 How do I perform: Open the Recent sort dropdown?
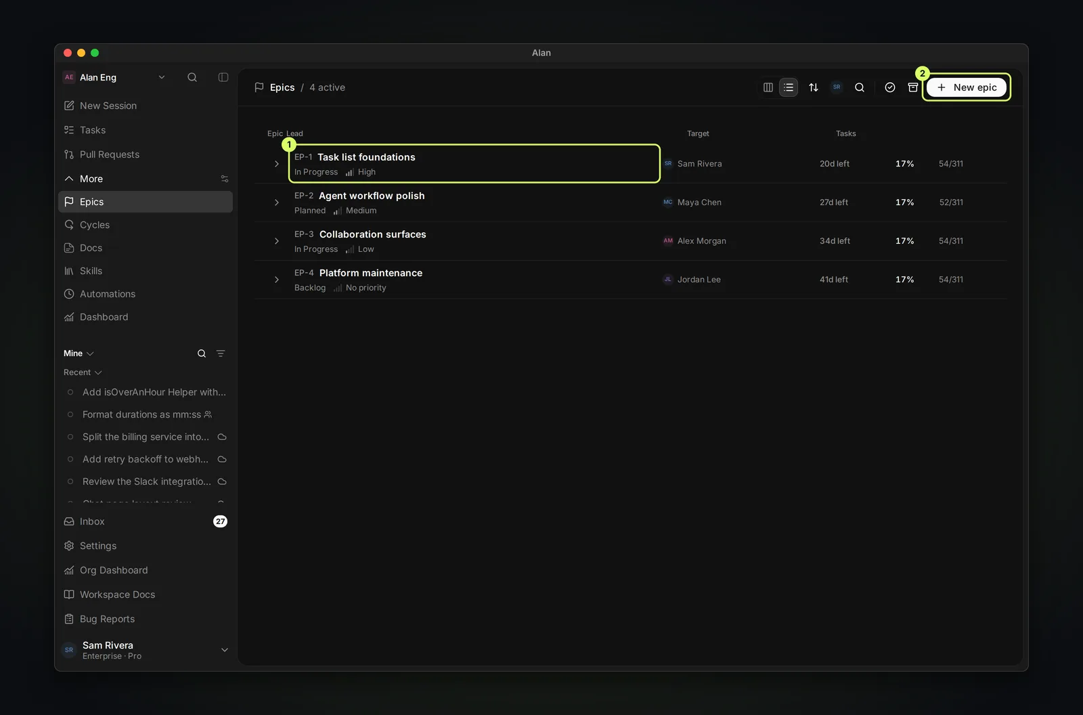[x=83, y=372]
